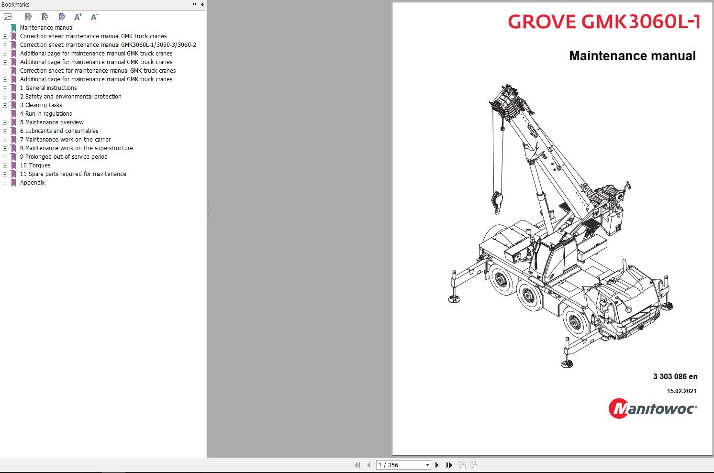Screen dimensions: 714x473
Task: Click the bookmark icon of Maintenance manual
Action: 14,28
